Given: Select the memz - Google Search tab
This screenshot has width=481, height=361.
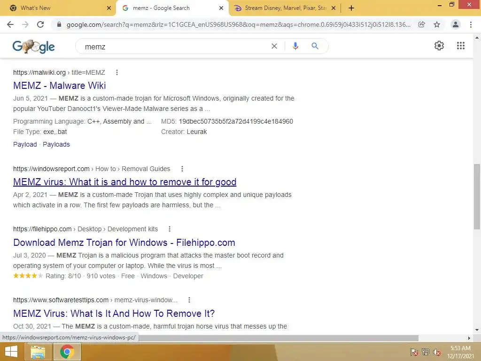Looking at the screenshot, I should (x=172, y=8).
